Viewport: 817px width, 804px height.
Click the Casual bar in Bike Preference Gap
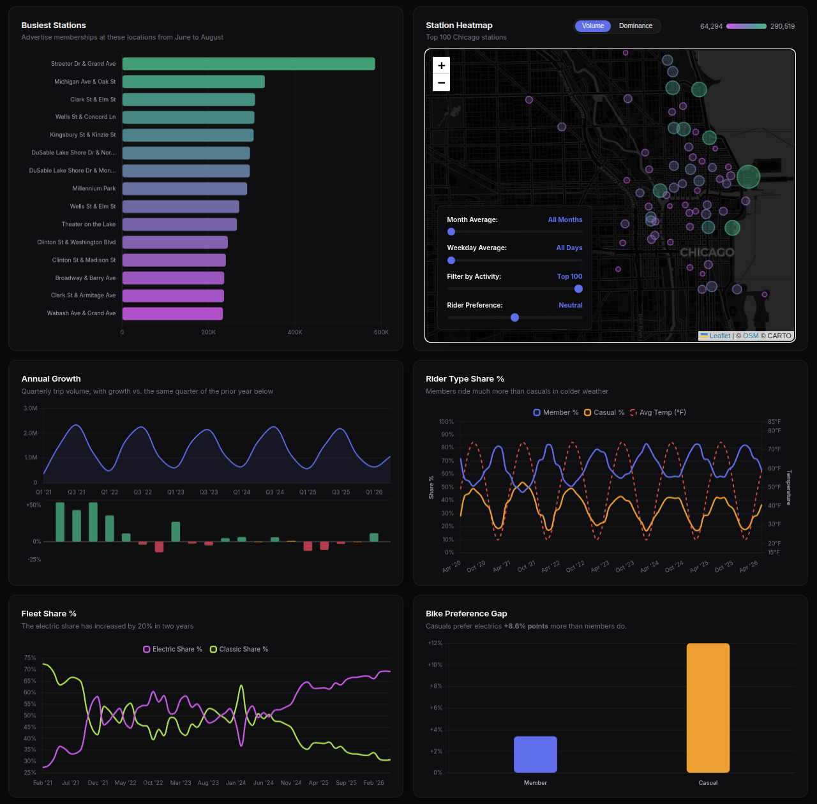(708, 708)
